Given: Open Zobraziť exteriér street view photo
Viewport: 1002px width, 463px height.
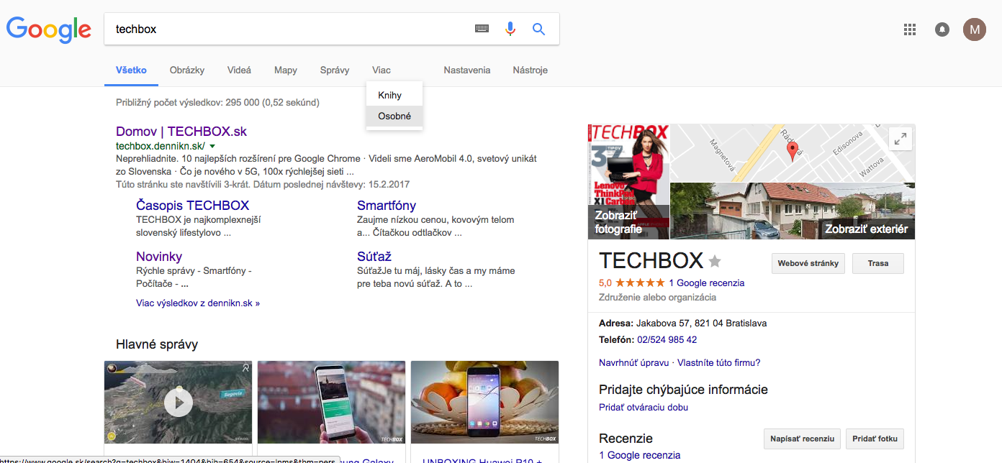Looking at the screenshot, I should pos(793,211).
